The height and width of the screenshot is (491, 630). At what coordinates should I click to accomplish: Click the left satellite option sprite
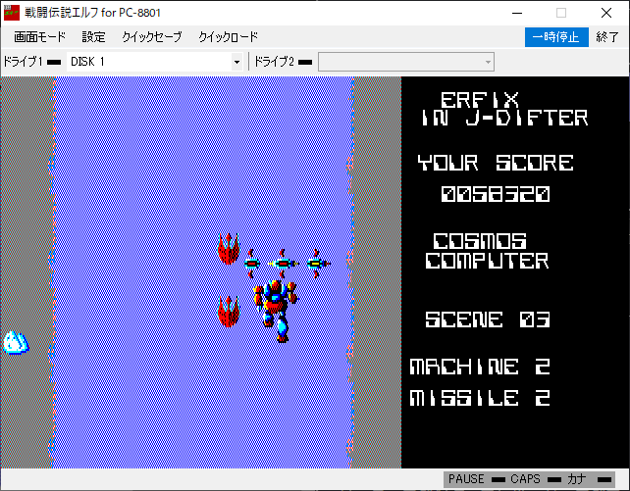(251, 264)
